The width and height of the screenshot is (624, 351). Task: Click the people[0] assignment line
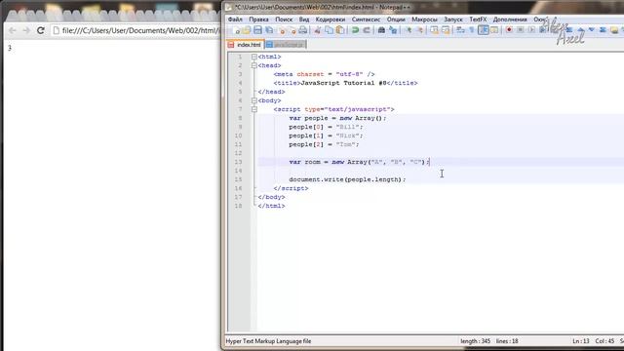pyautogui.click(x=326, y=127)
